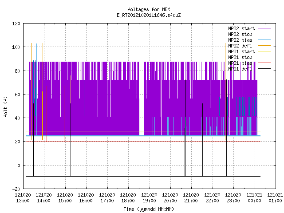Image resolution: width=284 pixels, height=213 pixels.
Task: Click the y-axis tick value 100
Action: [16, 47]
